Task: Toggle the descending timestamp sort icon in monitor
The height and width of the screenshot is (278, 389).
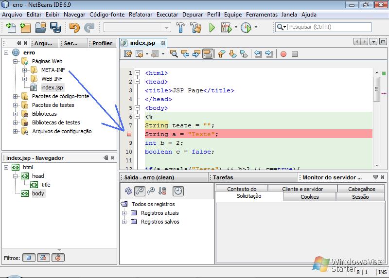Action: pyautogui.click(x=140, y=191)
